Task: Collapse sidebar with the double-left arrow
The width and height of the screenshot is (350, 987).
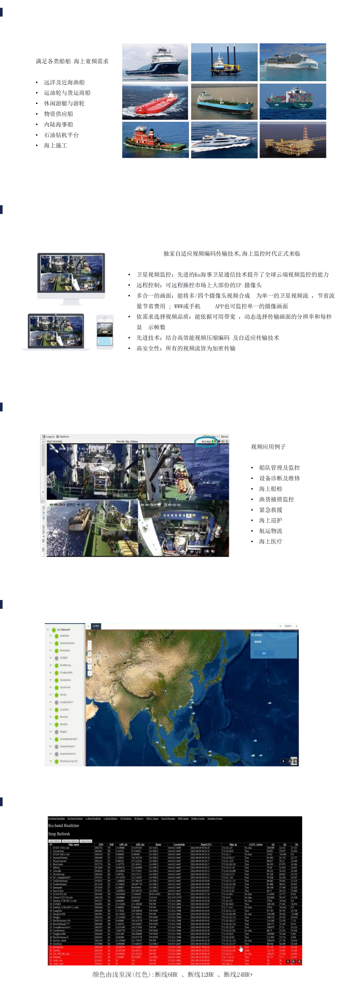Action: point(88,626)
